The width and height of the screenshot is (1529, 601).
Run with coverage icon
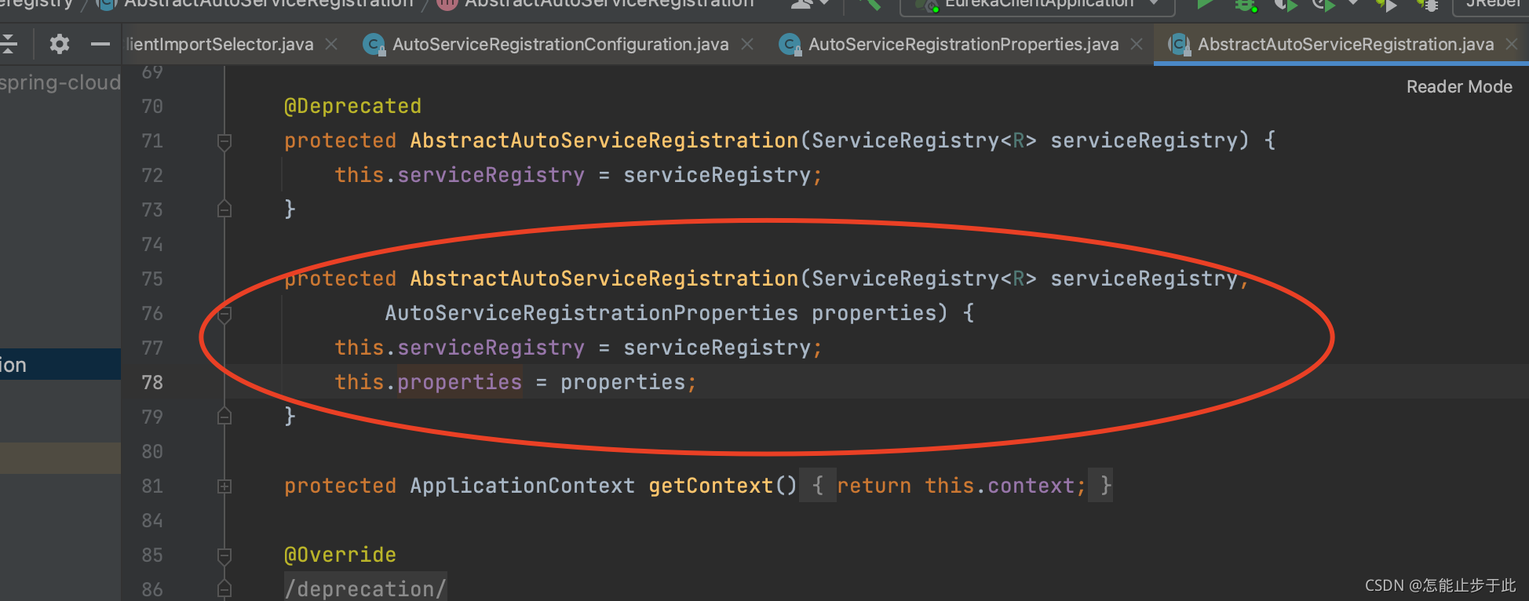coord(1285,5)
